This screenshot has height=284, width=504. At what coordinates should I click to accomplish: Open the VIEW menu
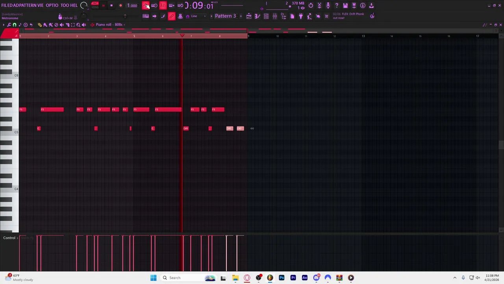click(41, 6)
